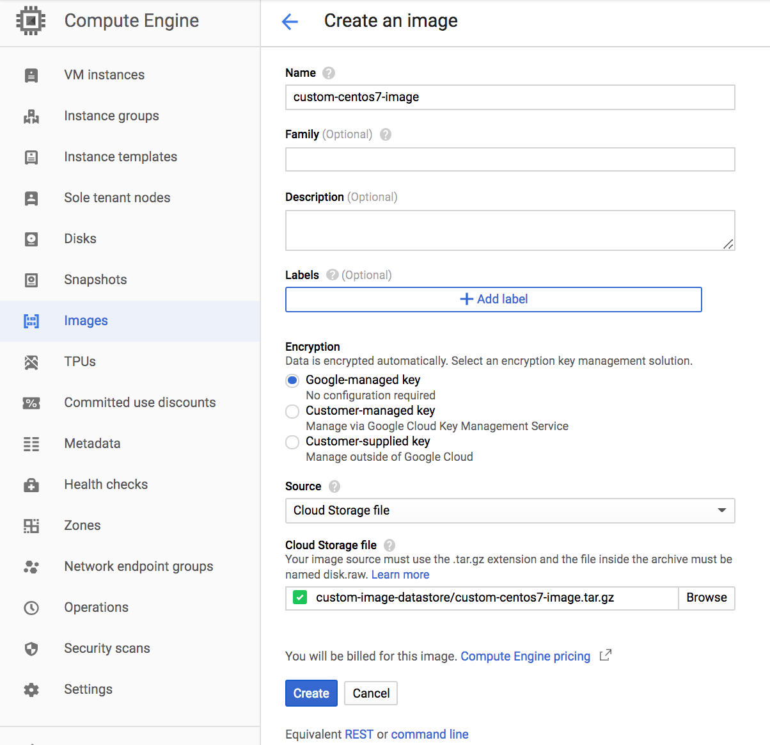770x745 pixels.
Task: Select Customer-managed key encryption option
Action: (292, 412)
